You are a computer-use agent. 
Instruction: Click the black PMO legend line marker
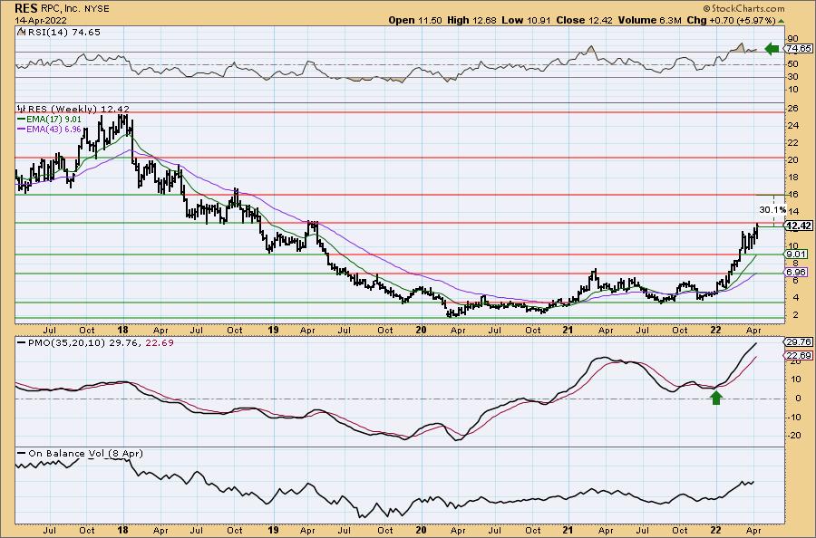[x=22, y=343]
